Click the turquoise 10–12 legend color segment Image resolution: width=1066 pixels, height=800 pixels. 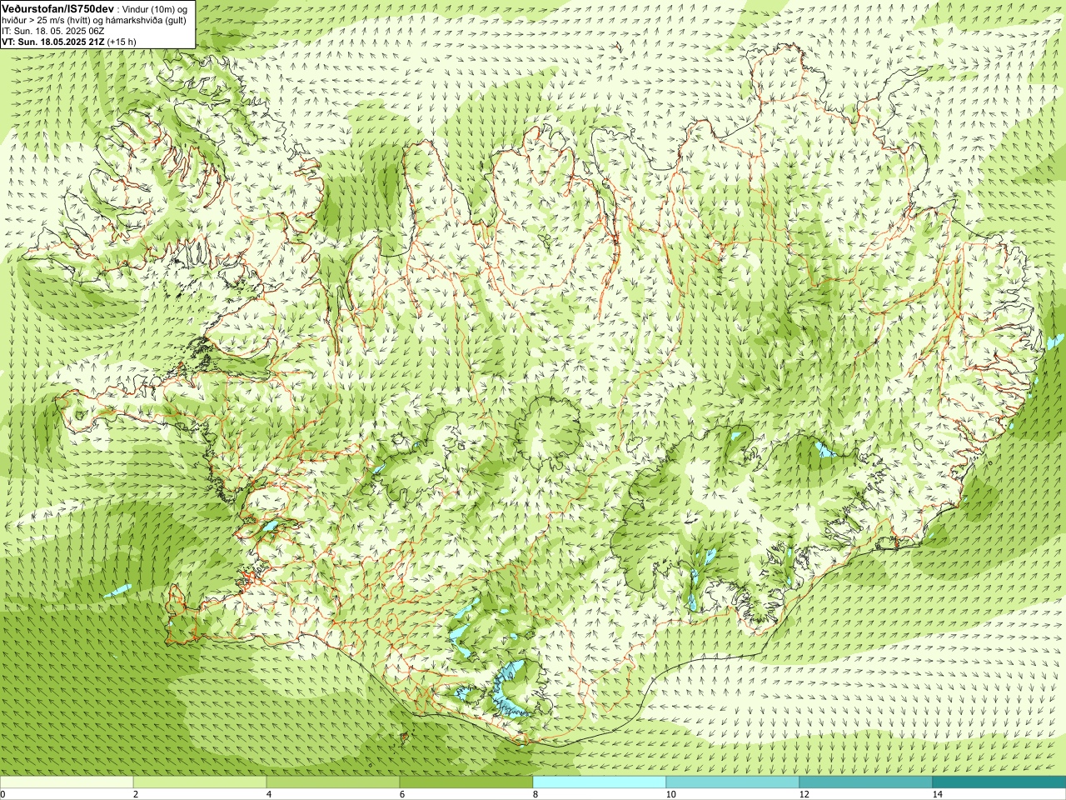733,782
